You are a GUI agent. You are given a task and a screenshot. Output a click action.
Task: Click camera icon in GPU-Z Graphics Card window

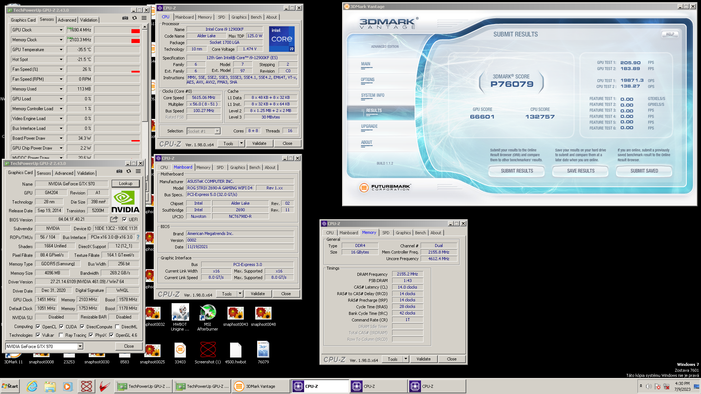pos(119,171)
